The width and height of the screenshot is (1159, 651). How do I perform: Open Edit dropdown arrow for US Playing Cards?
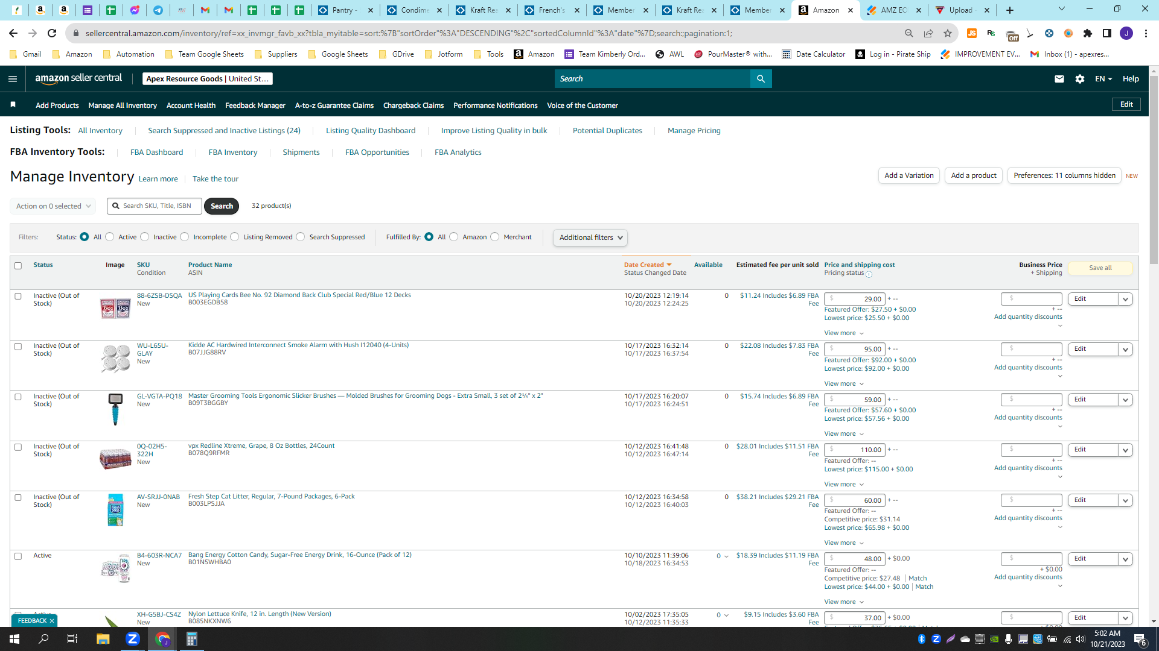[1126, 299]
